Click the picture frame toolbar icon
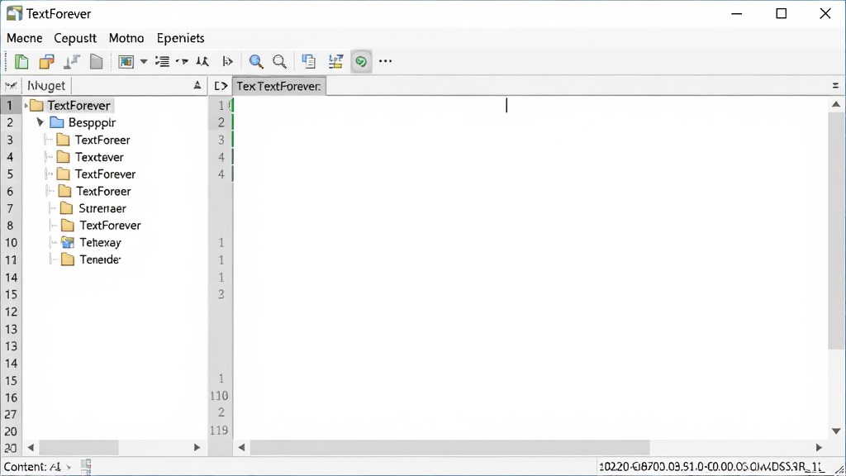The height and width of the screenshot is (476, 846). [126, 61]
